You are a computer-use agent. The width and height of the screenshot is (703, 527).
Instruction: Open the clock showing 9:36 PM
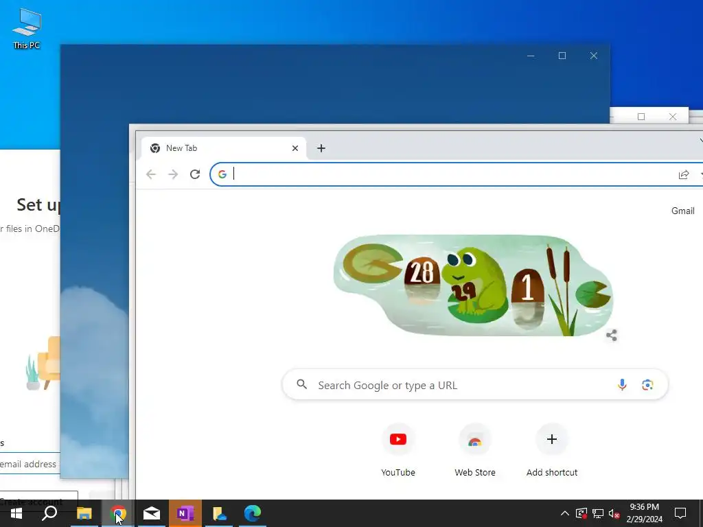644,513
